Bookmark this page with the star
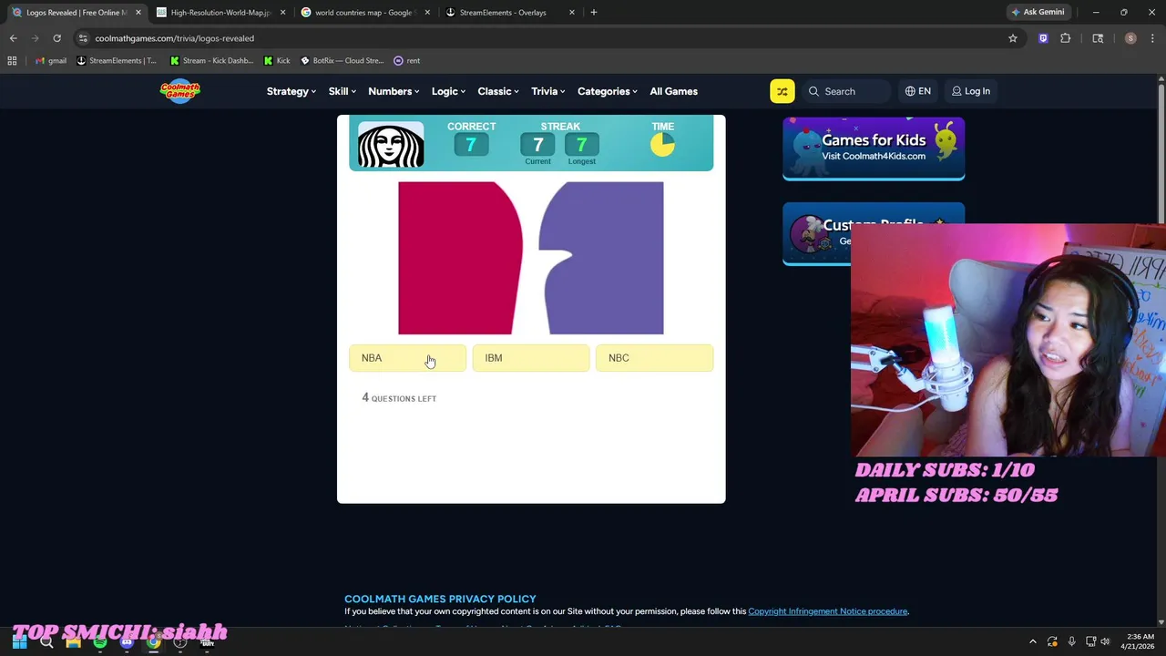The width and height of the screenshot is (1166, 656). pos(1012,38)
